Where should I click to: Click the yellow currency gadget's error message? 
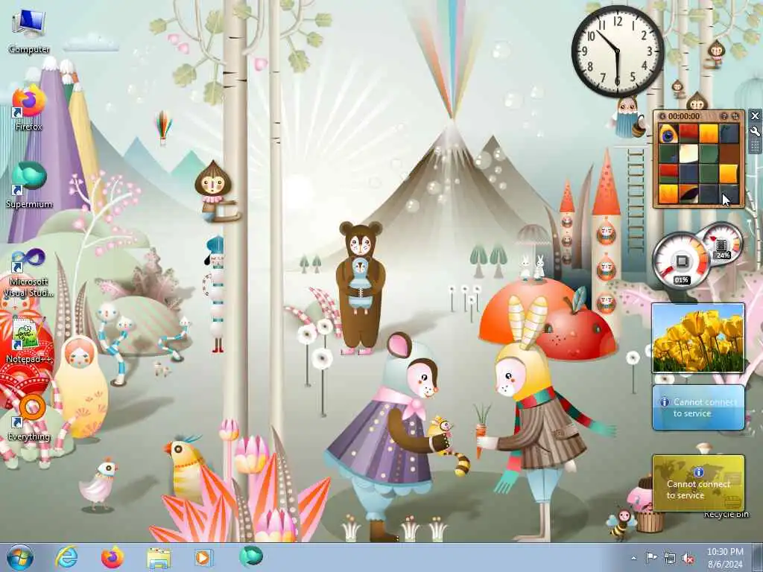(x=697, y=489)
